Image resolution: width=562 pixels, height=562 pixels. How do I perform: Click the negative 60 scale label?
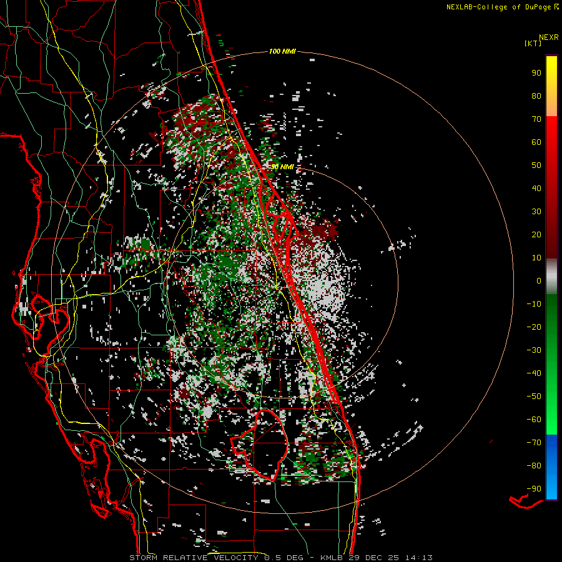[534, 420]
